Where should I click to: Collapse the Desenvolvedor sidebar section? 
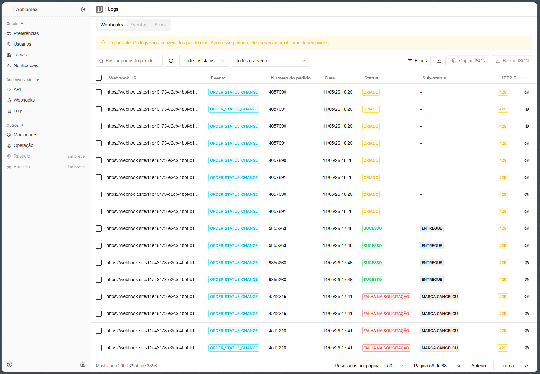(x=23, y=80)
